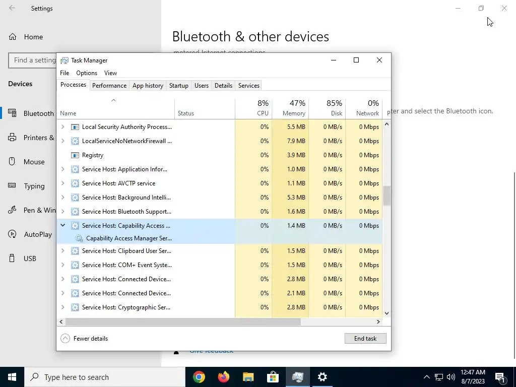516x387 pixels.
Task: Expand LocalServiceNoNetworkFirewall row
Action: click(x=63, y=141)
